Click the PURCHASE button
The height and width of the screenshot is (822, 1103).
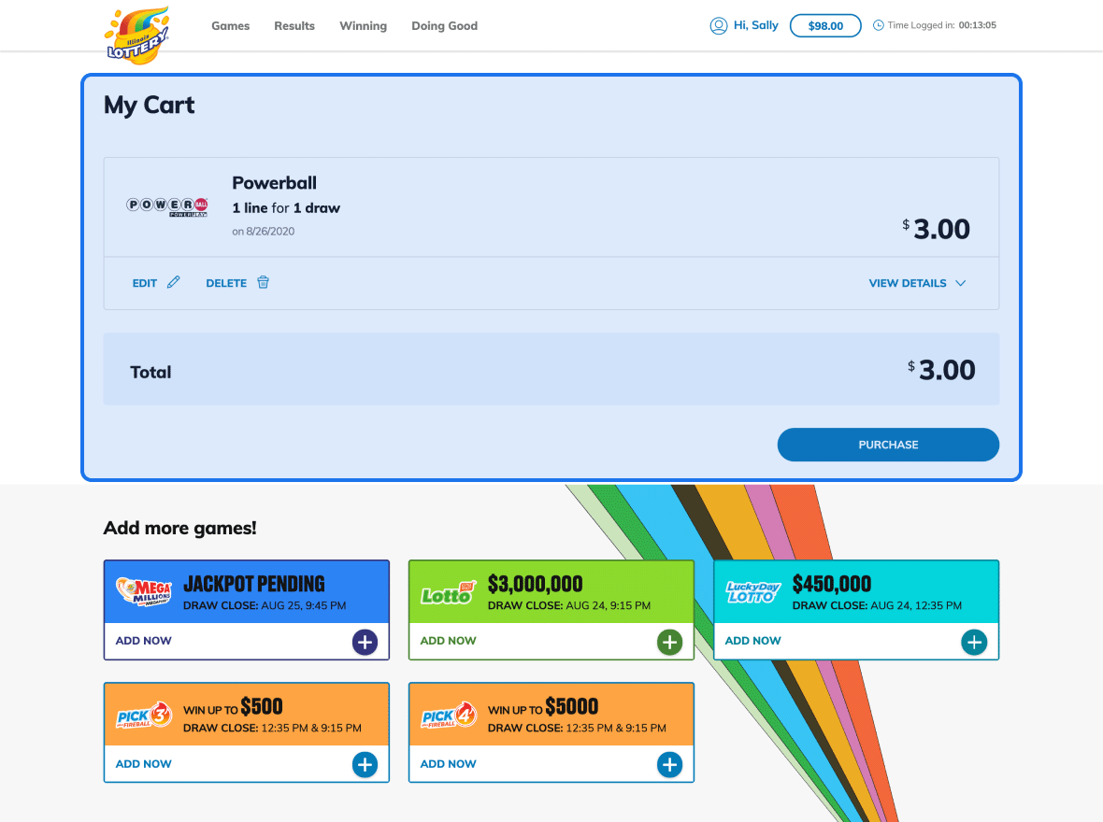coord(888,445)
